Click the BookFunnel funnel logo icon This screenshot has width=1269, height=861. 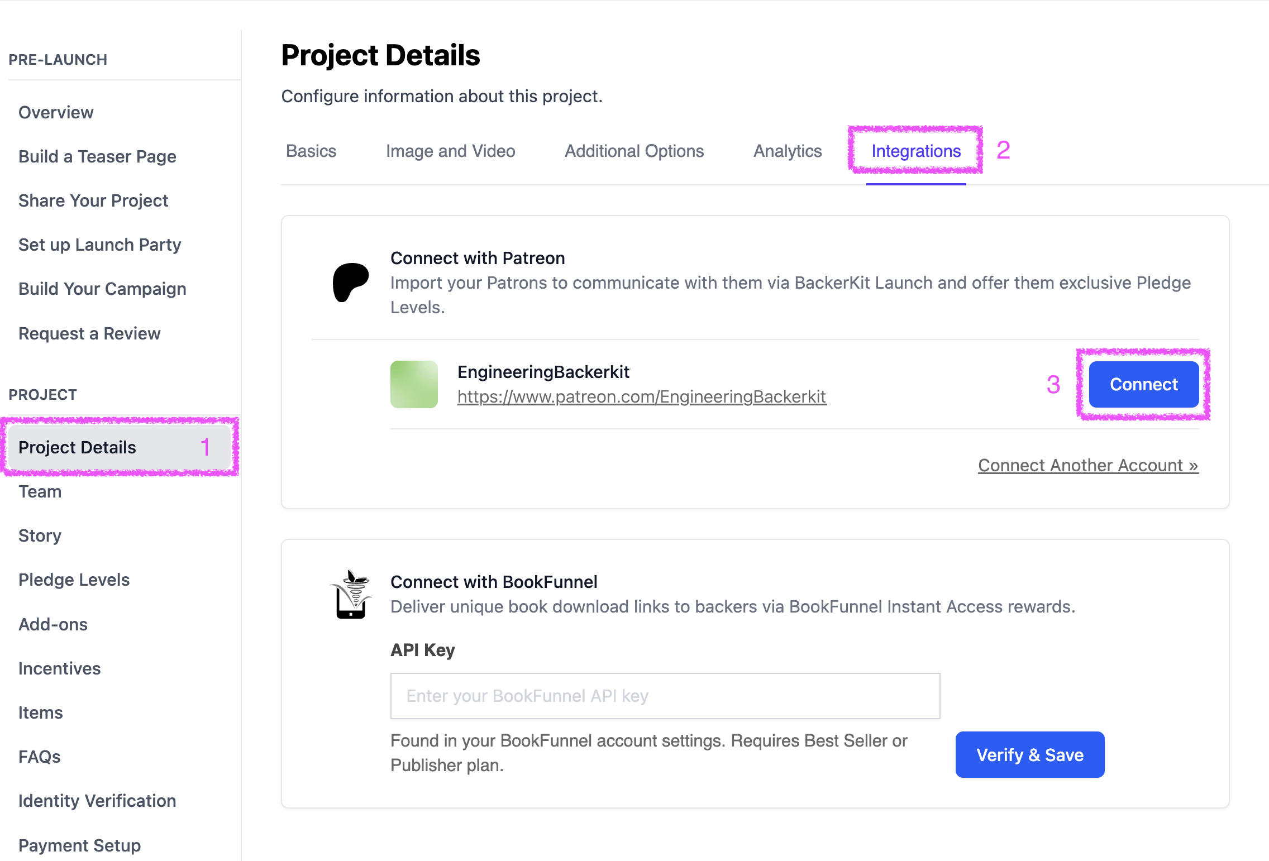pos(351,594)
